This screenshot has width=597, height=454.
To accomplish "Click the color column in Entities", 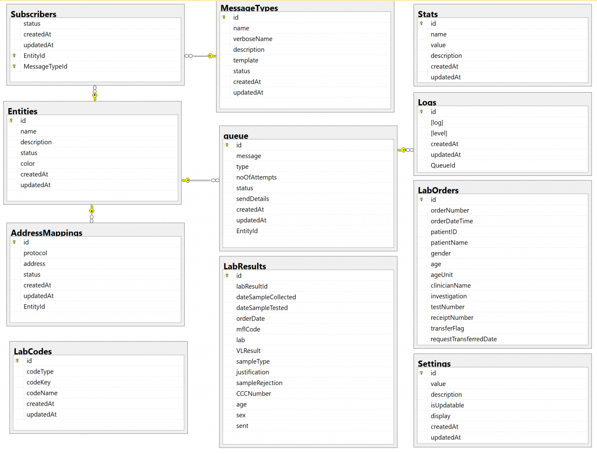I will (93, 164).
